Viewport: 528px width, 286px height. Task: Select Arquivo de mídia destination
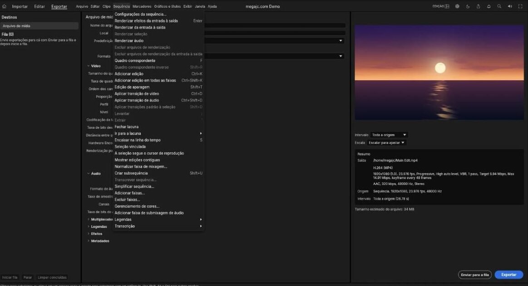click(39, 26)
